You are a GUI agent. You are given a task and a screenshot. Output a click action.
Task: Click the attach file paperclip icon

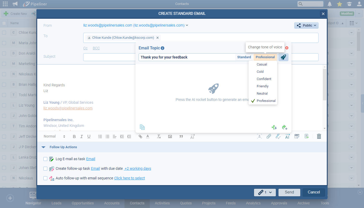pos(269,136)
